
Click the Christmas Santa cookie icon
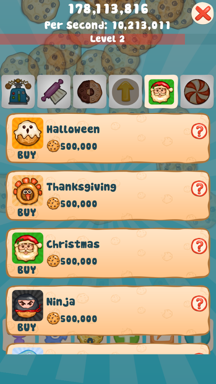coord(28,248)
